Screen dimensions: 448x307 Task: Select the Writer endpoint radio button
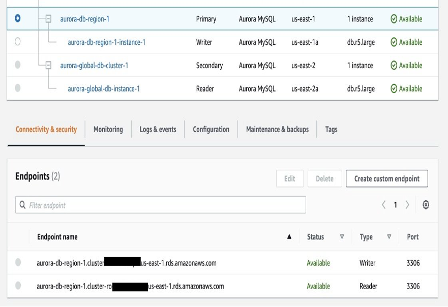point(18,262)
